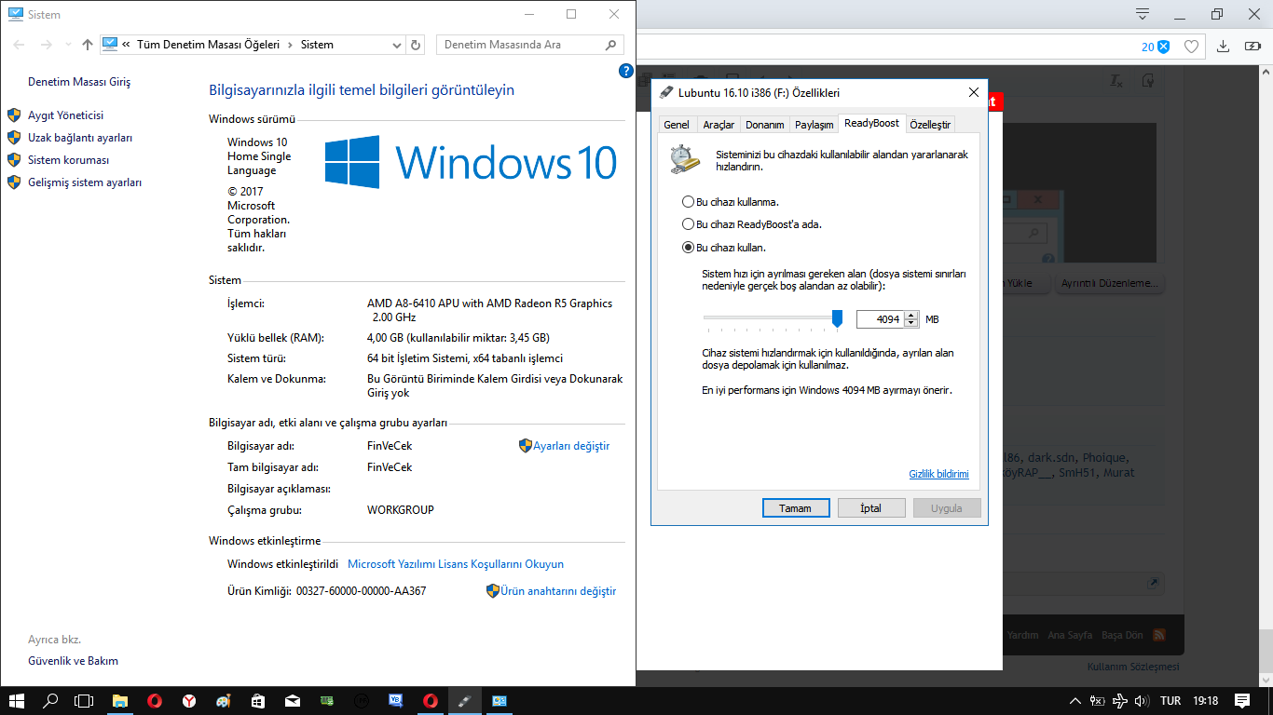Select 'Bu cihazı kullan' radio button
Screen dimensions: 1273x715
(x=689, y=248)
